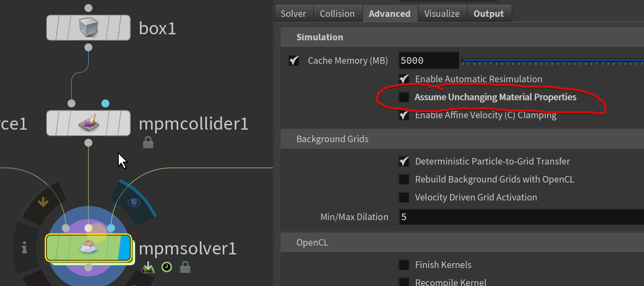Disable Enable Automatic Resimulation
Viewport: 644px width, 286px height.
404,79
